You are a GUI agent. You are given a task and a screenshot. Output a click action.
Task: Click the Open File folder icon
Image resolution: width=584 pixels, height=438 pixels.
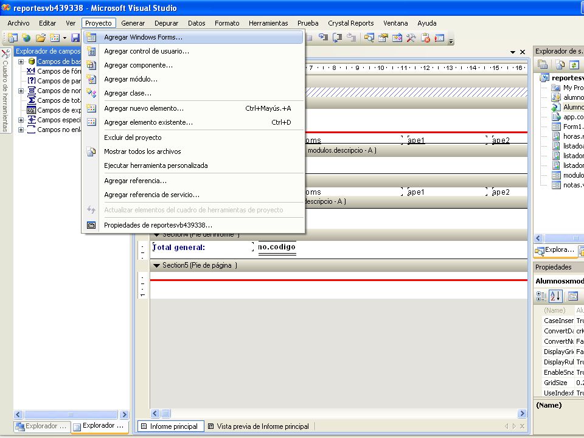[41, 38]
